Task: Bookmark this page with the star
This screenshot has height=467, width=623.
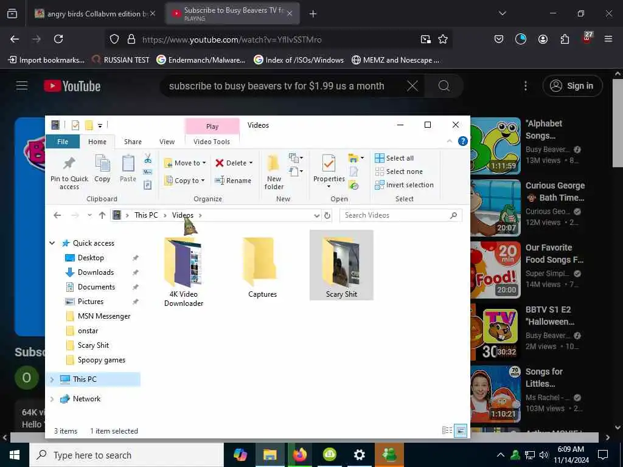Action: (x=443, y=39)
